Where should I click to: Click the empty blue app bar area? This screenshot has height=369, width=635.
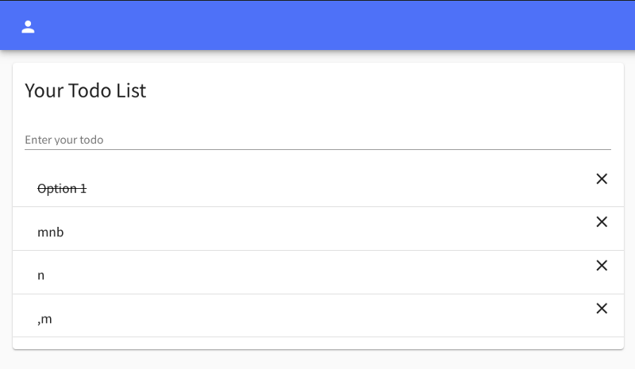324,25
